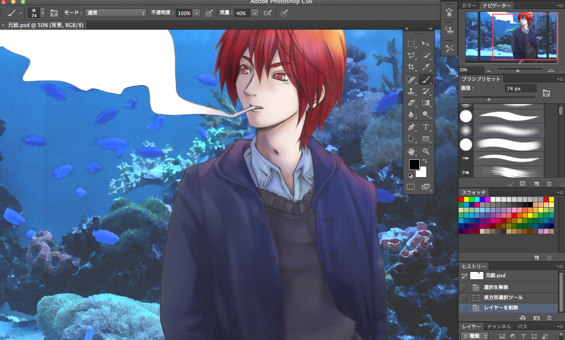This screenshot has width=565, height=340.
Task: Activate the Crop tool
Action: 412,67
